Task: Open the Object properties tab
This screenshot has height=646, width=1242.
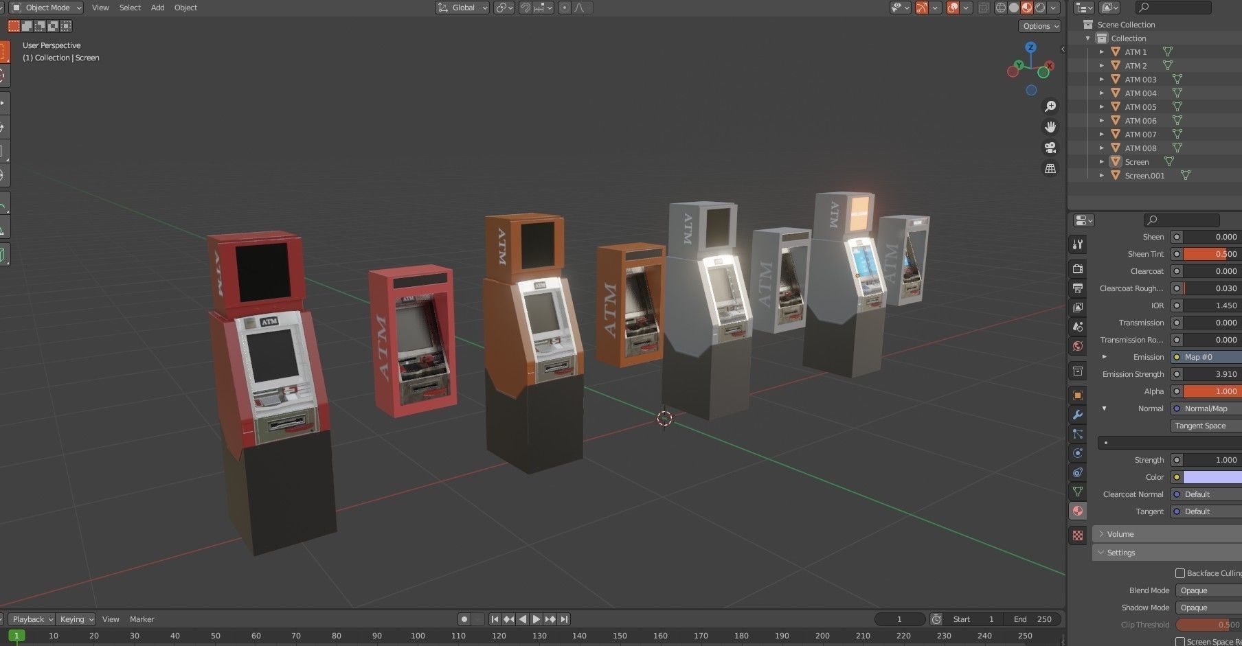Action: 1078,395
